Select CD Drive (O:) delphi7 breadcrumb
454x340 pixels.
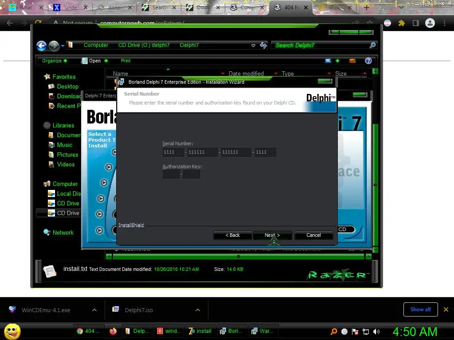pyautogui.click(x=144, y=45)
